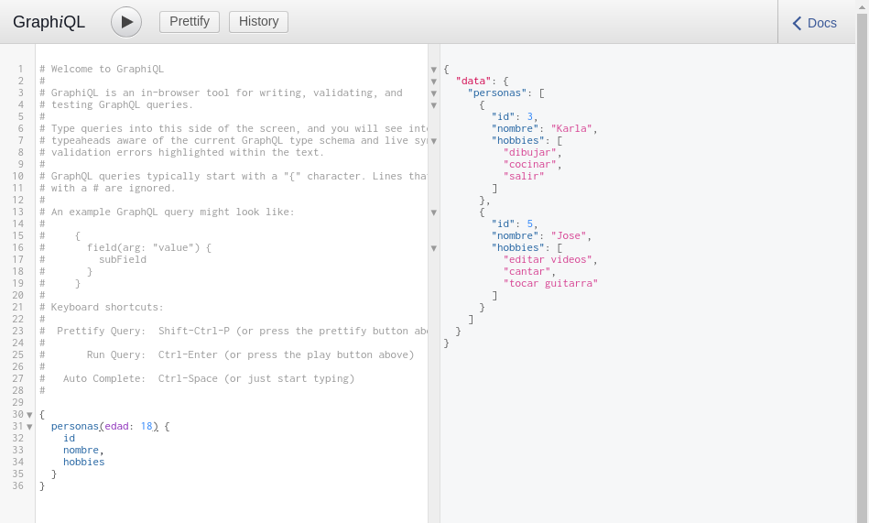Place cursor on edad argument in query
Viewport: 869px width, 523px height.
116,426
